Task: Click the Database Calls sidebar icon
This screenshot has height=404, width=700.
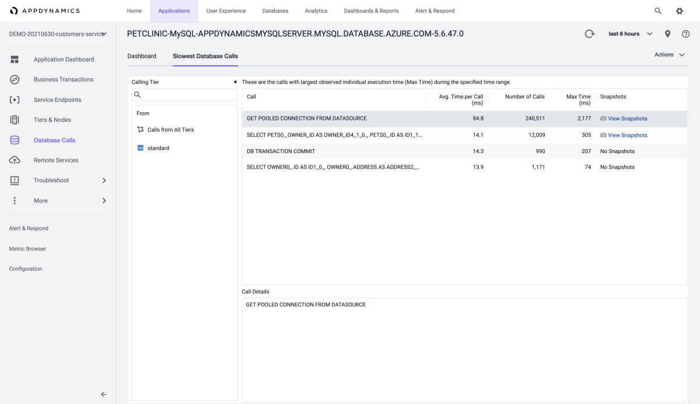Action: [15, 140]
